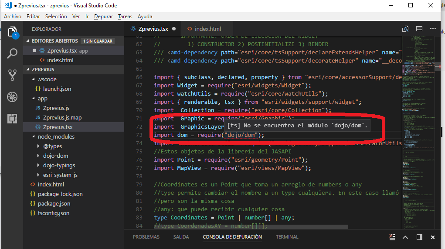The image size is (445, 249).
Task: Open the Ayuda menu
Action: click(145, 17)
